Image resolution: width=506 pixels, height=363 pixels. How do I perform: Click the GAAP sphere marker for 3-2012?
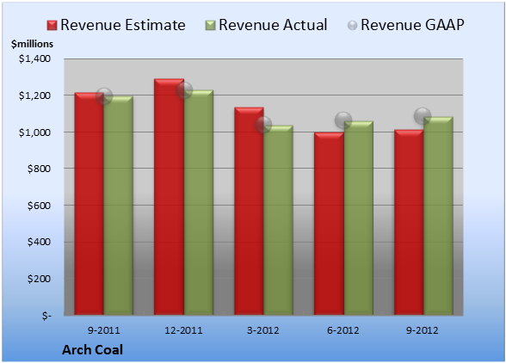point(263,125)
